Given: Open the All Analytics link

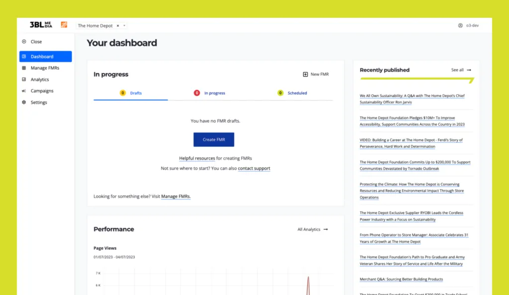Looking at the screenshot, I should coord(309,229).
